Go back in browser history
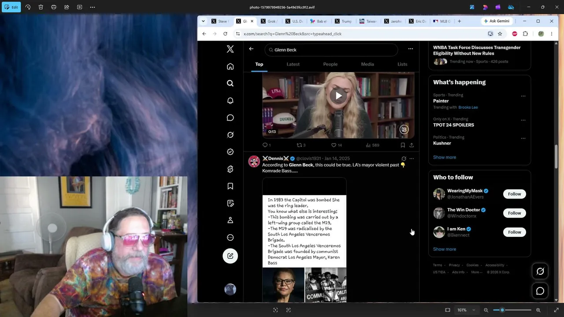The width and height of the screenshot is (564, 317). point(204,34)
